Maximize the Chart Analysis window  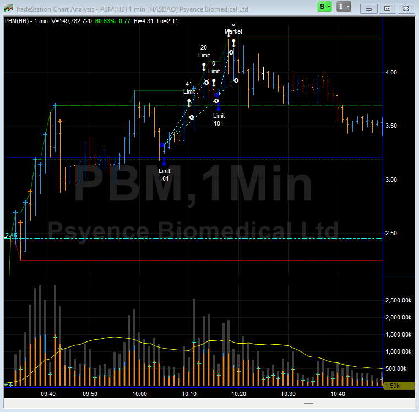pos(387,9)
